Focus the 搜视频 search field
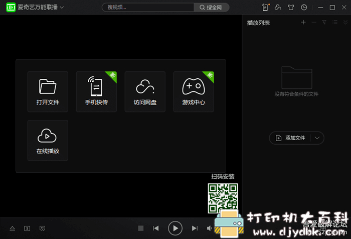This screenshot has height=239, width=351. (148, 8)
